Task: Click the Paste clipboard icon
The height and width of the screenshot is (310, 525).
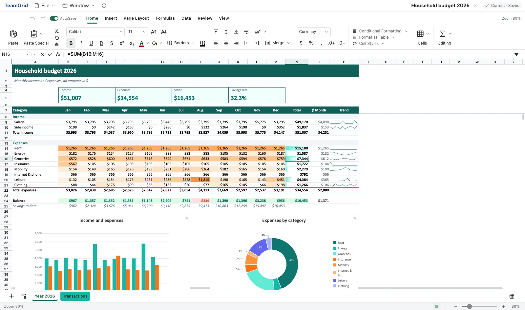Action: (x=13, y=34)
